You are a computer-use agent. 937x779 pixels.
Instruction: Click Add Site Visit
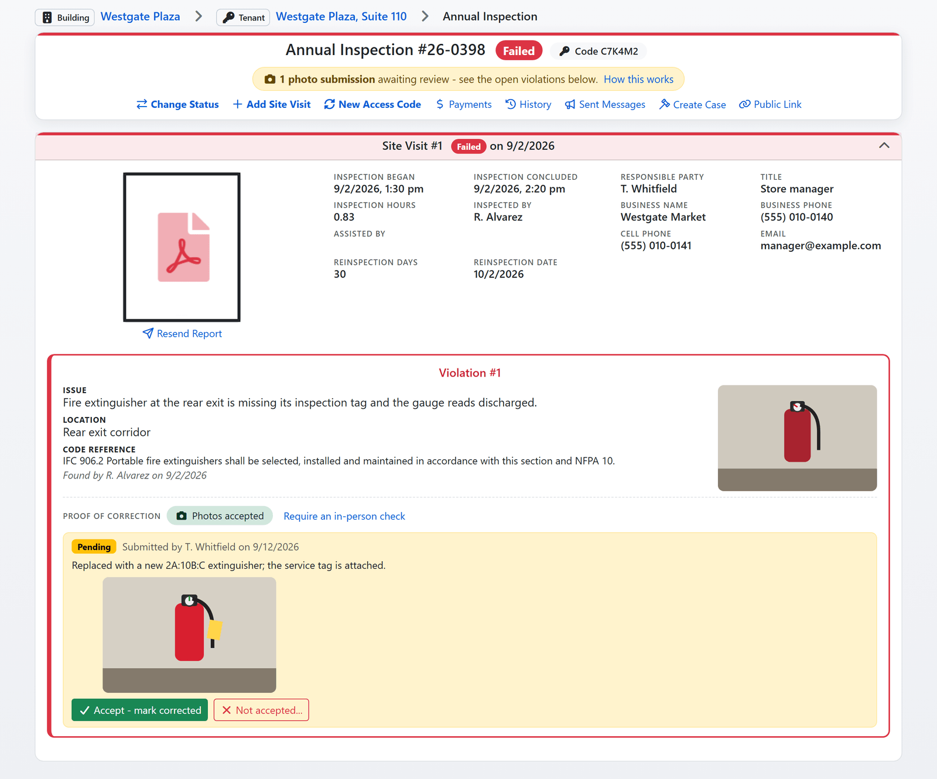point(272,104)
